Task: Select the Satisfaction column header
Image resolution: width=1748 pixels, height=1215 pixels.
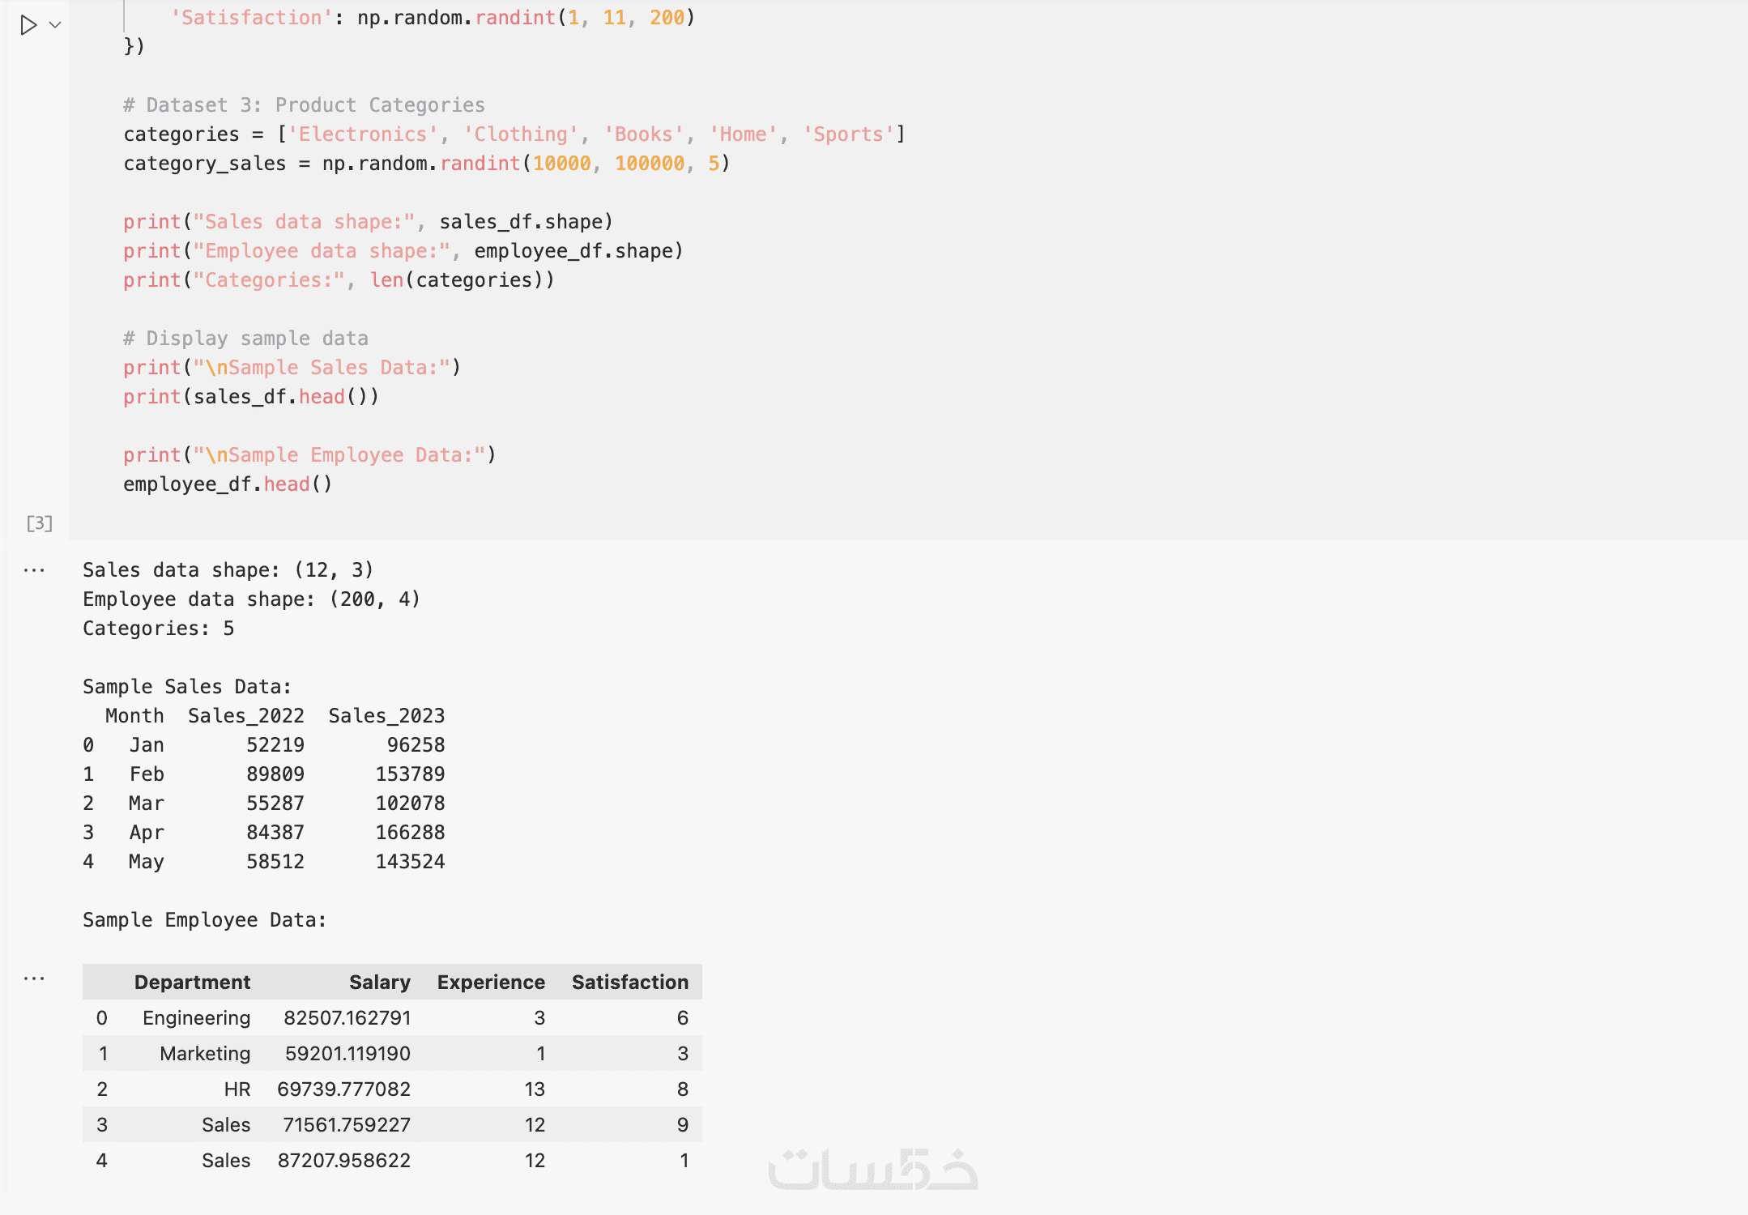Action: 629,983
